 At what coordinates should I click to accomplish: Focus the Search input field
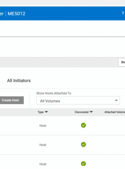(122, 62)
